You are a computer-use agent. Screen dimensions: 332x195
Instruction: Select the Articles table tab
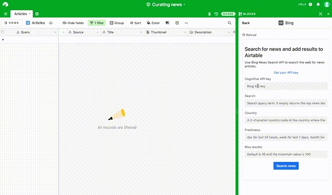tap(21, 14)
